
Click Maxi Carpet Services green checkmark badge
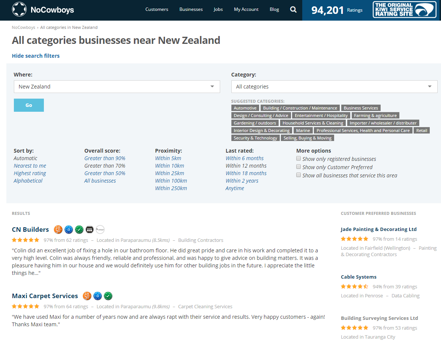coord(108,296)
